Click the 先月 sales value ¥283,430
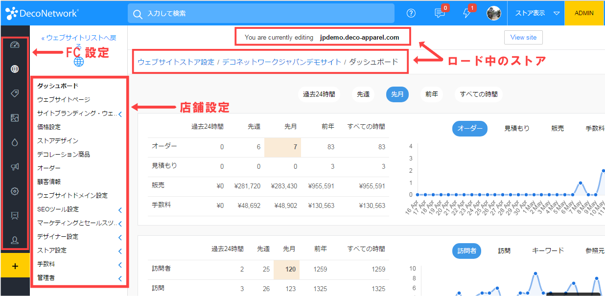This screenshot has height=296, width=605. point(284,186)
